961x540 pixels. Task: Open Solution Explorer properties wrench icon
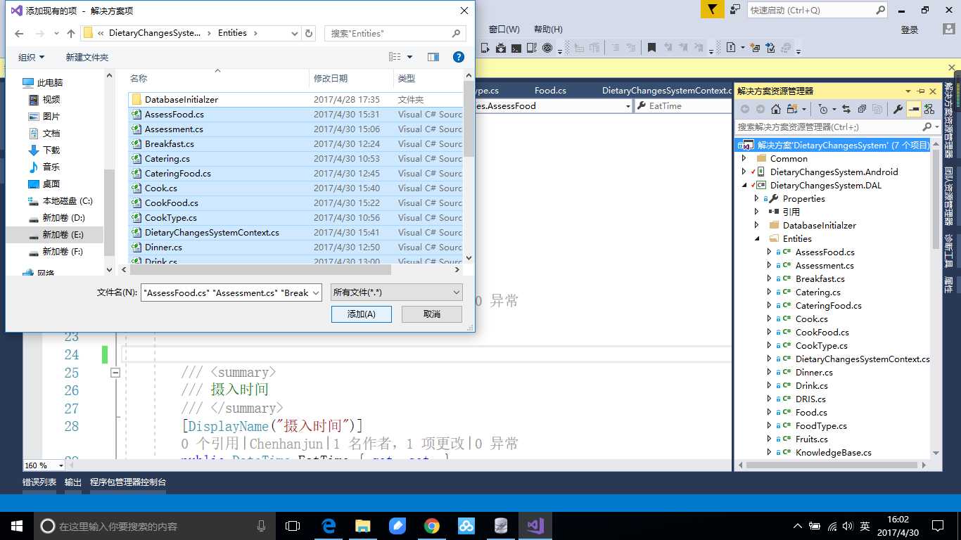(x=898, y=109)
